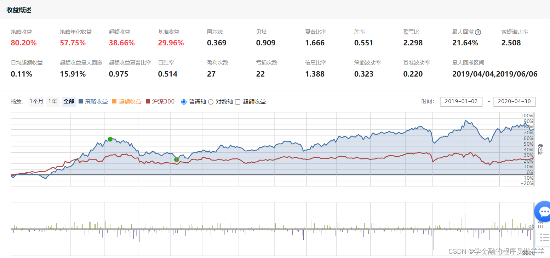
Task: Select the excess return value 38.66%
Action: click(122, 43)
